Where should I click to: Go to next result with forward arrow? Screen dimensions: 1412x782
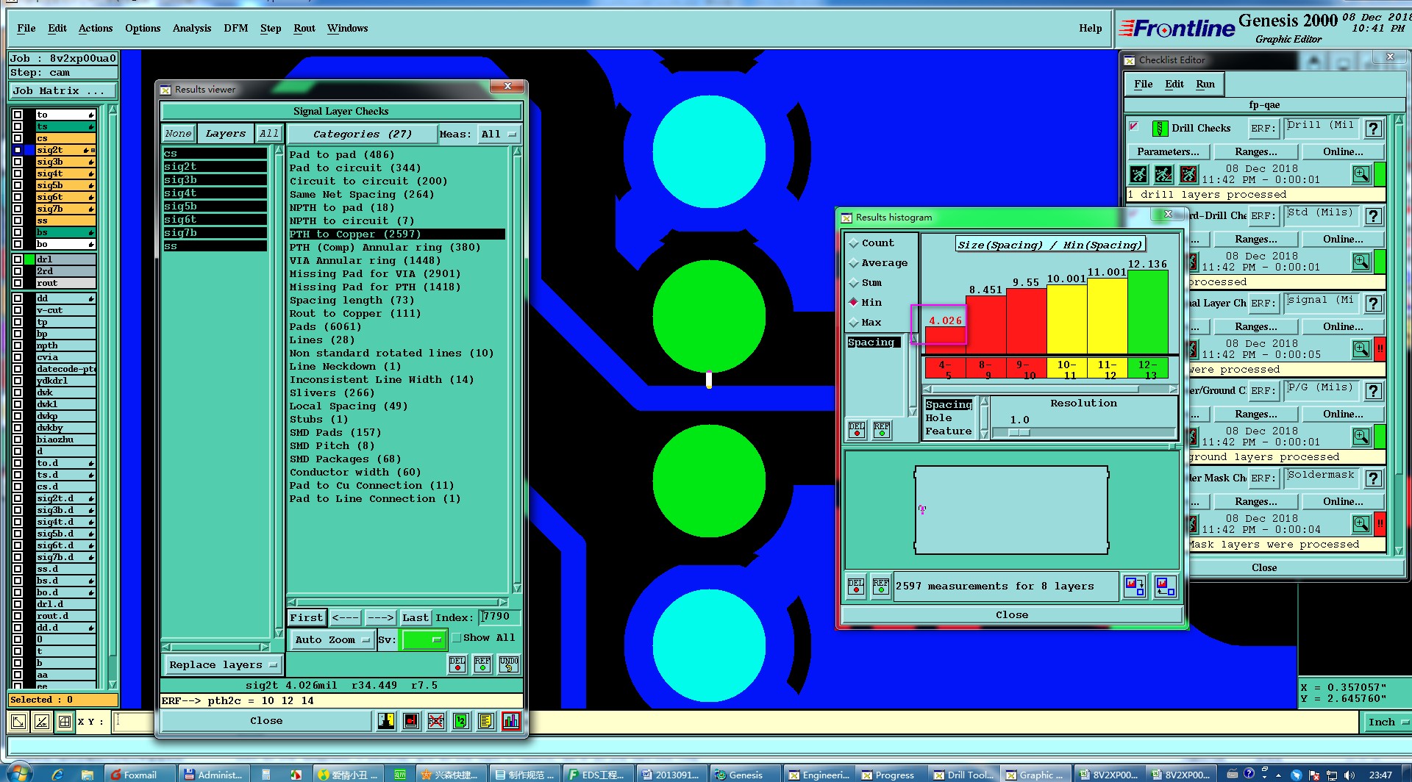(x=380, y=617)
